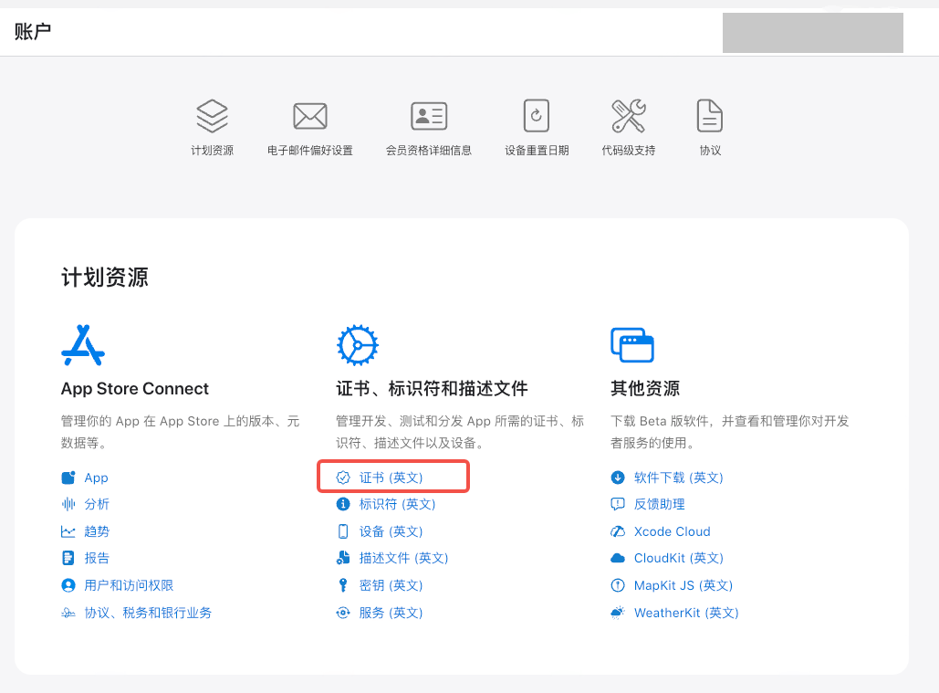Open 协议、税务和银行业务 link

pos(148,613)
